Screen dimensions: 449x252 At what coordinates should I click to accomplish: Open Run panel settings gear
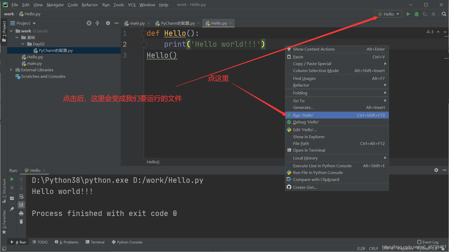coord(436,170)
